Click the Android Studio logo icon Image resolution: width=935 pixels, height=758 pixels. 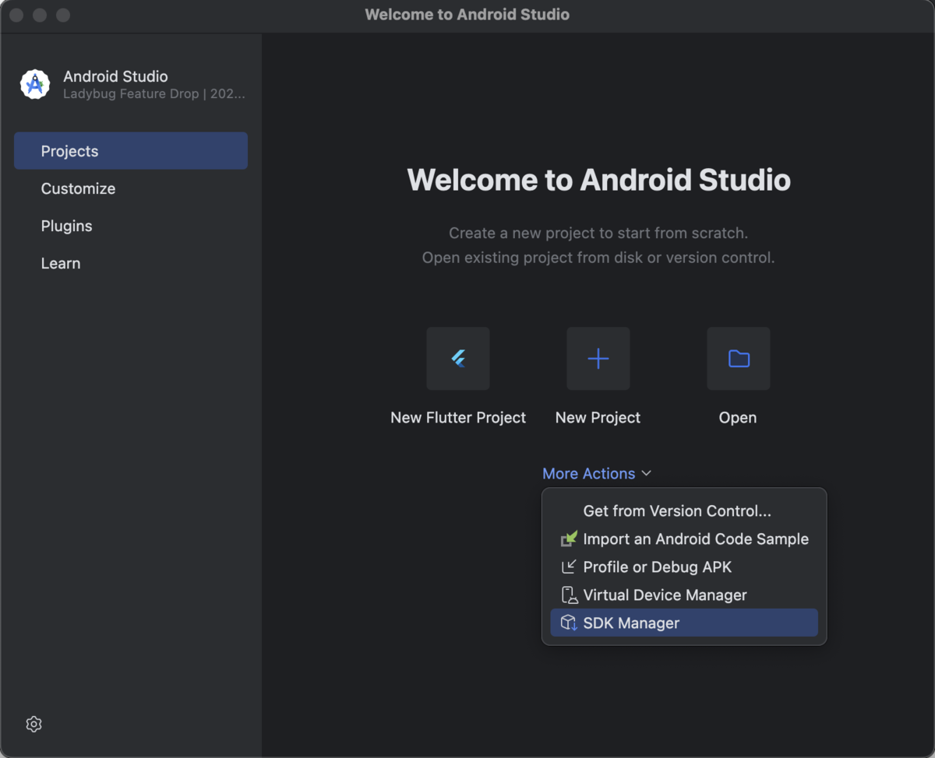click(35, 84)
